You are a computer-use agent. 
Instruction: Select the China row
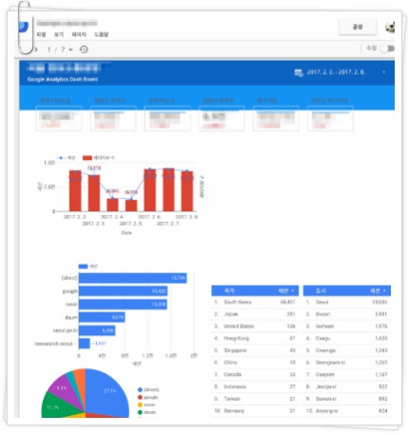[x=255, y=363]
